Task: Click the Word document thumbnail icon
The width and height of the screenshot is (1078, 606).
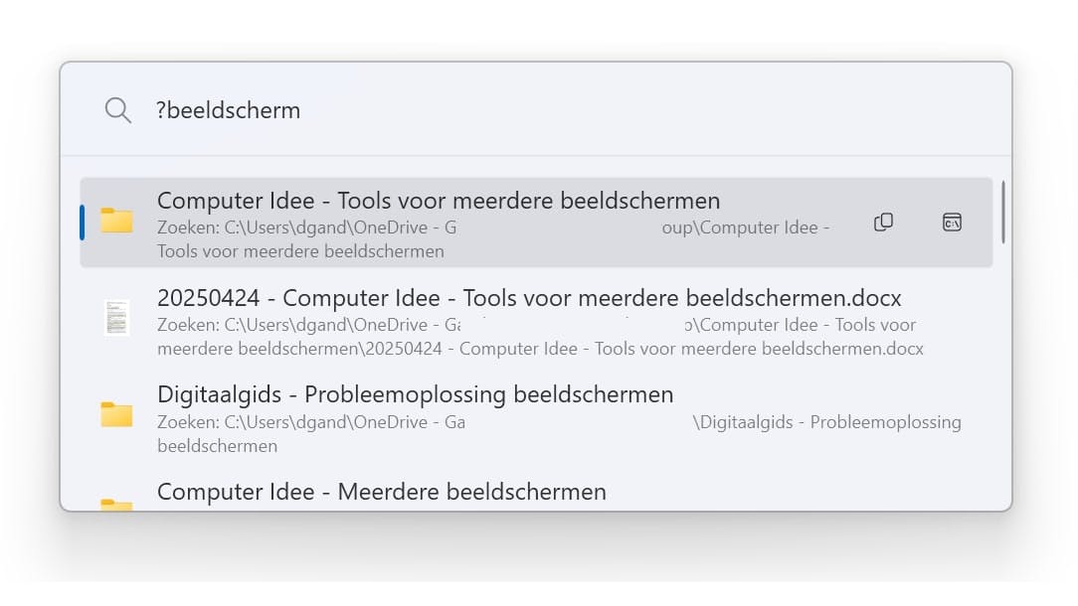Action: pos(117,318)
